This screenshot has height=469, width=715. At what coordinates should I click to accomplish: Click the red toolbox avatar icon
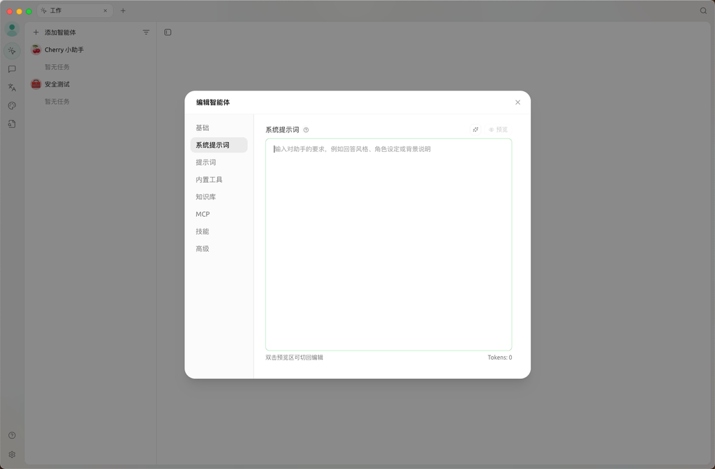tap(36, 84)
